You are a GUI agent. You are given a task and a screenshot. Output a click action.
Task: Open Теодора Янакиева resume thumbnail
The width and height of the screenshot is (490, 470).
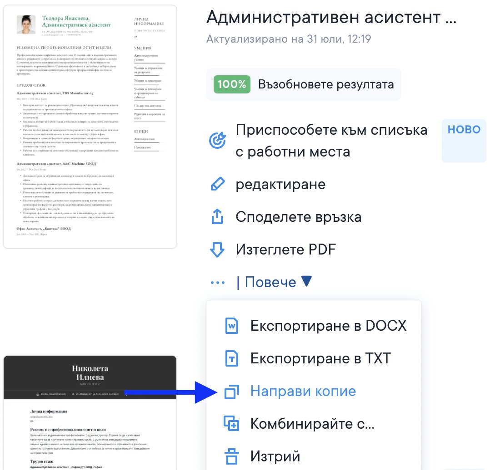point(90,127)
